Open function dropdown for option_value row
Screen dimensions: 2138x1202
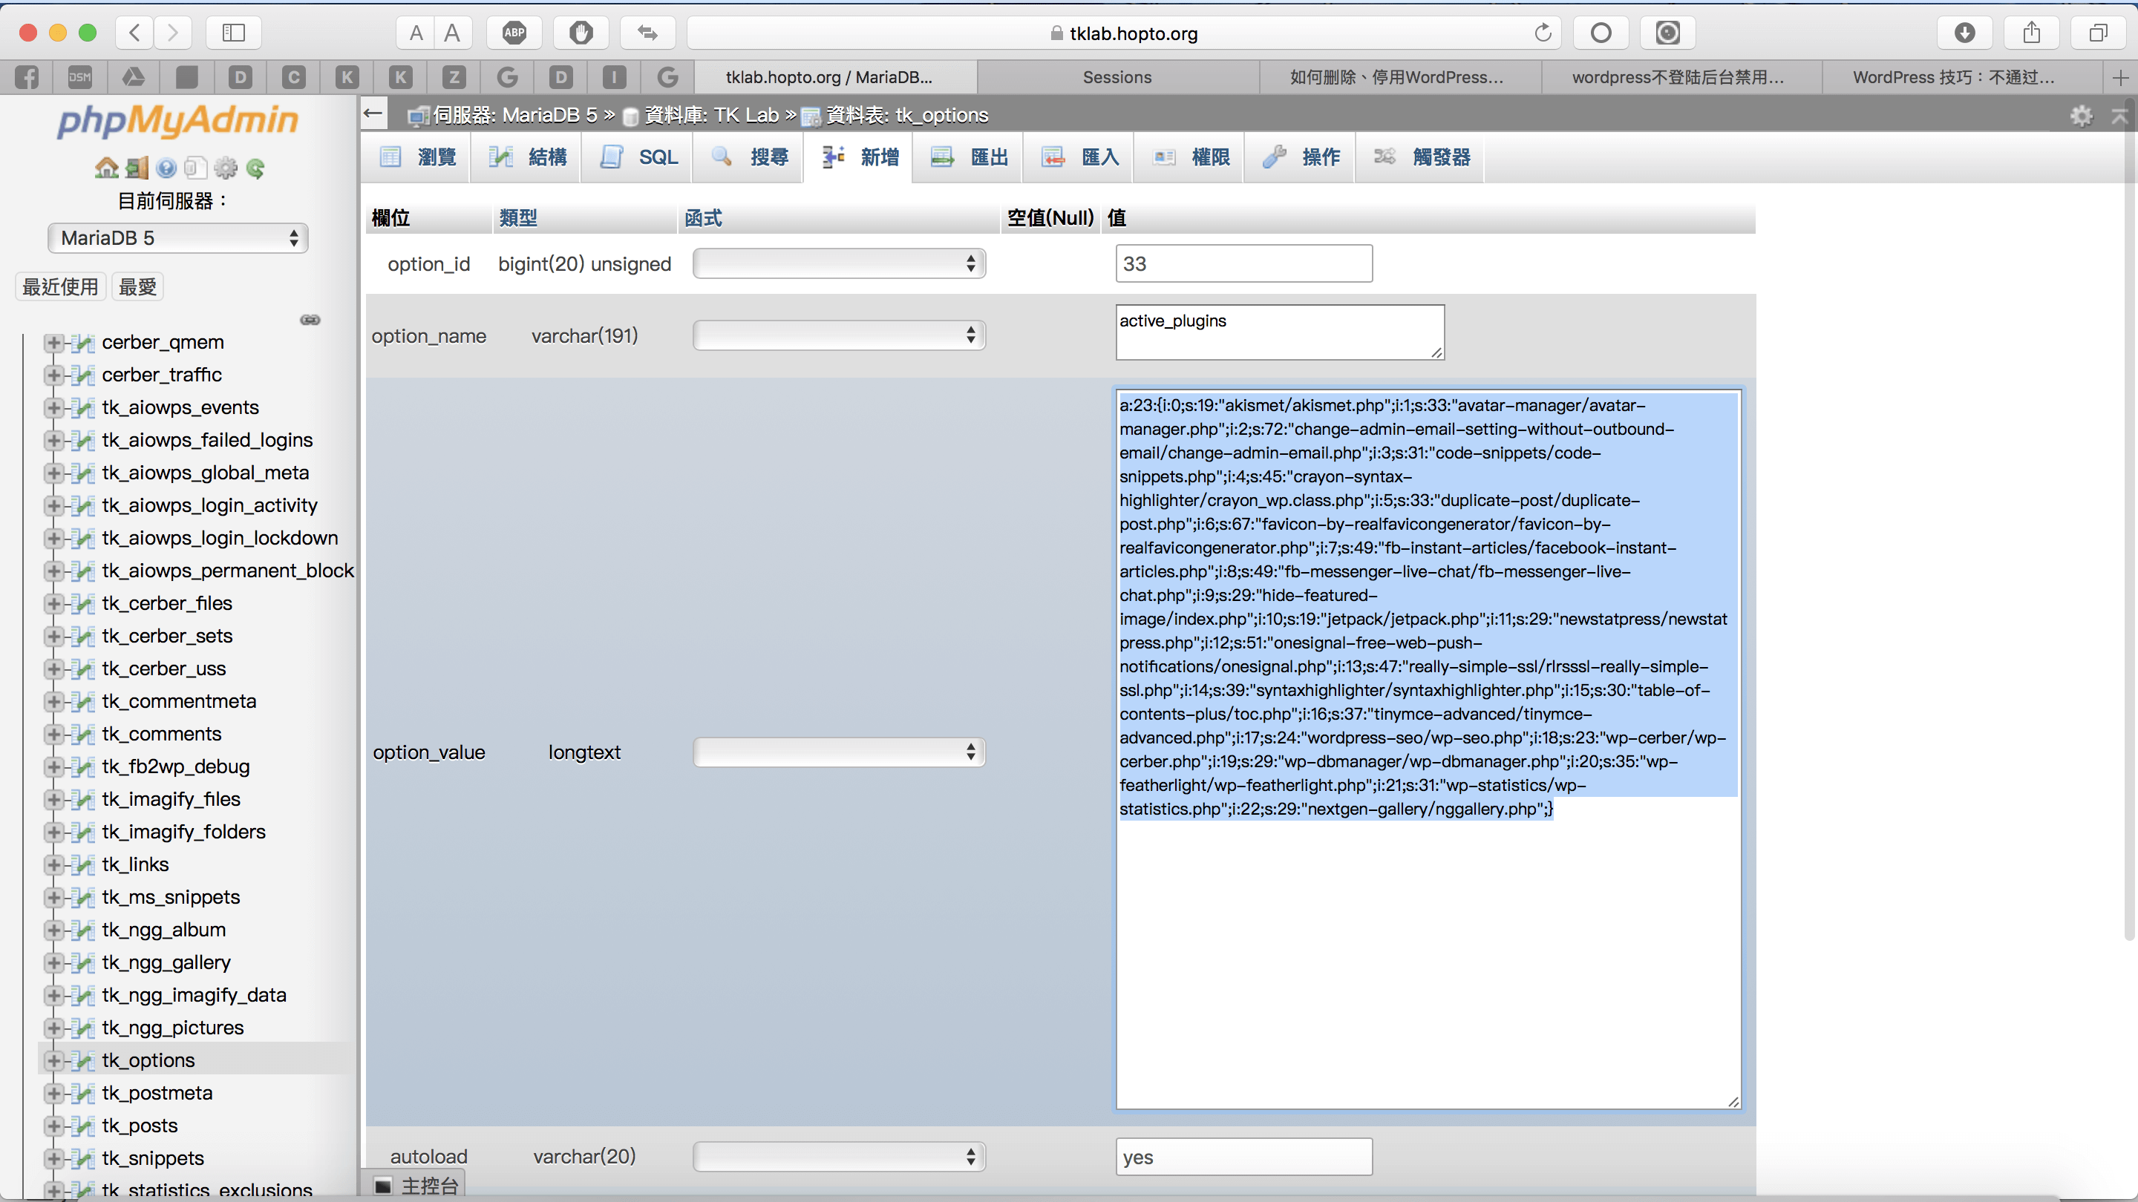[x=838, y=752]
